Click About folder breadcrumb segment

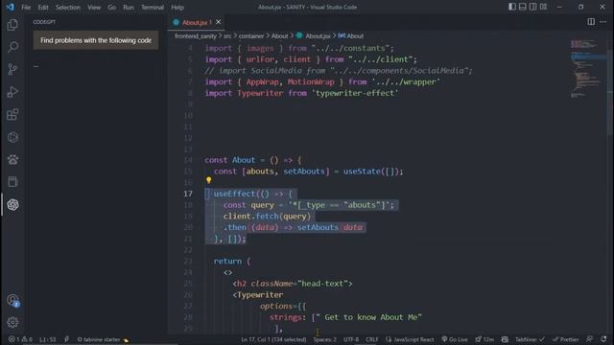tap(279, 36)
